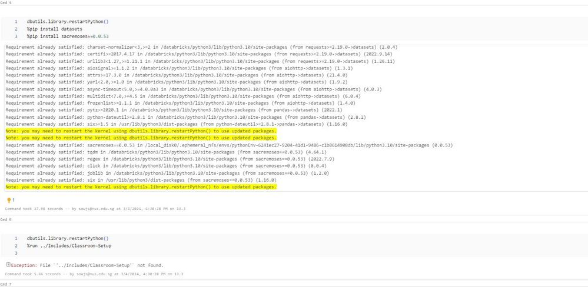Image resolution: width=588 pixels, height=290 pixels.
Task: Click restartPython() line in the Cmd 6 cell
Action: pos(68,238)
